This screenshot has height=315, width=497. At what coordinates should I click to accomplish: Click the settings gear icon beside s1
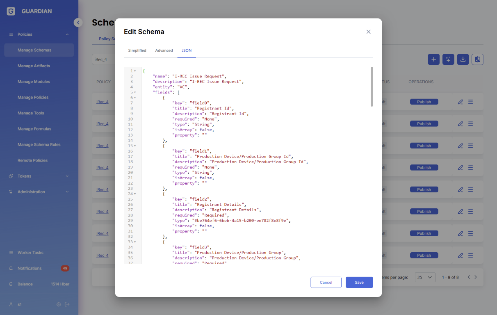pyautogui.click(x=59, y=304)
